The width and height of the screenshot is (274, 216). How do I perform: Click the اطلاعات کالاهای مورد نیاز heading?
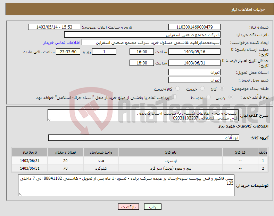pos(243,126)
